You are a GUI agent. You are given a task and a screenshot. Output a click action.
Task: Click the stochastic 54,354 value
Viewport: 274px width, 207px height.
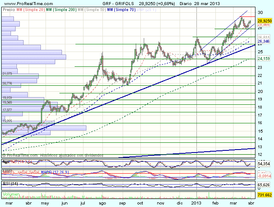[264, 164]
